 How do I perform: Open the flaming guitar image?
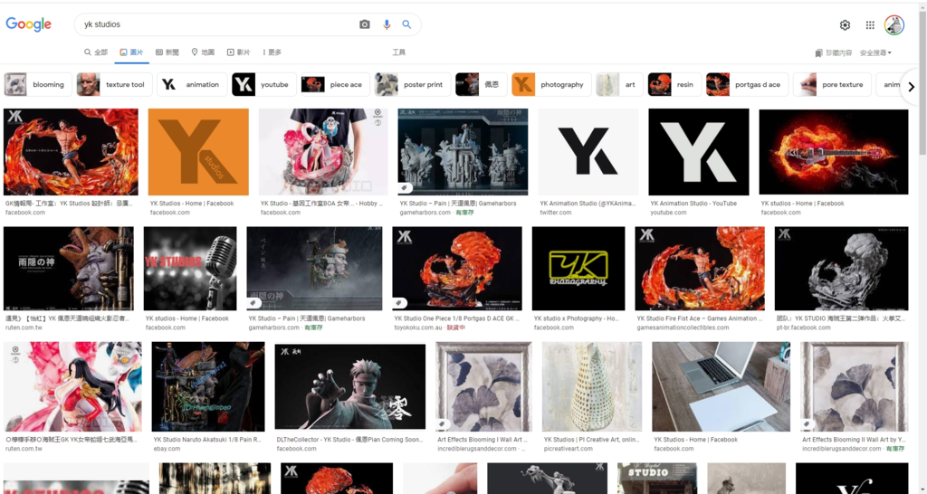[x=834, y=152]
